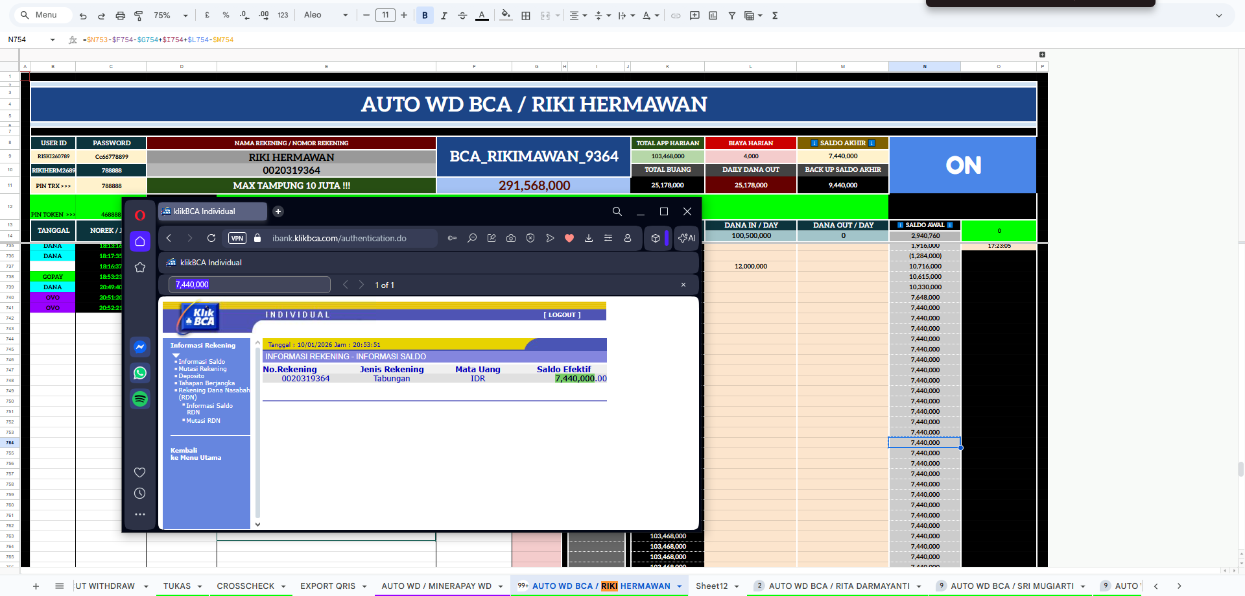Open the Opera AI assistant button
This screenshot has height=596, width=1245.
(x=687, y=238)
